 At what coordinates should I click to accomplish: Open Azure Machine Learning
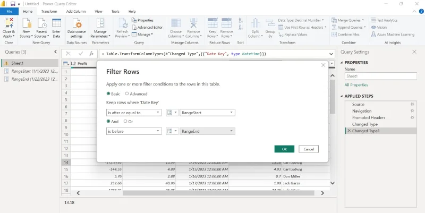[x=393, y=35]
